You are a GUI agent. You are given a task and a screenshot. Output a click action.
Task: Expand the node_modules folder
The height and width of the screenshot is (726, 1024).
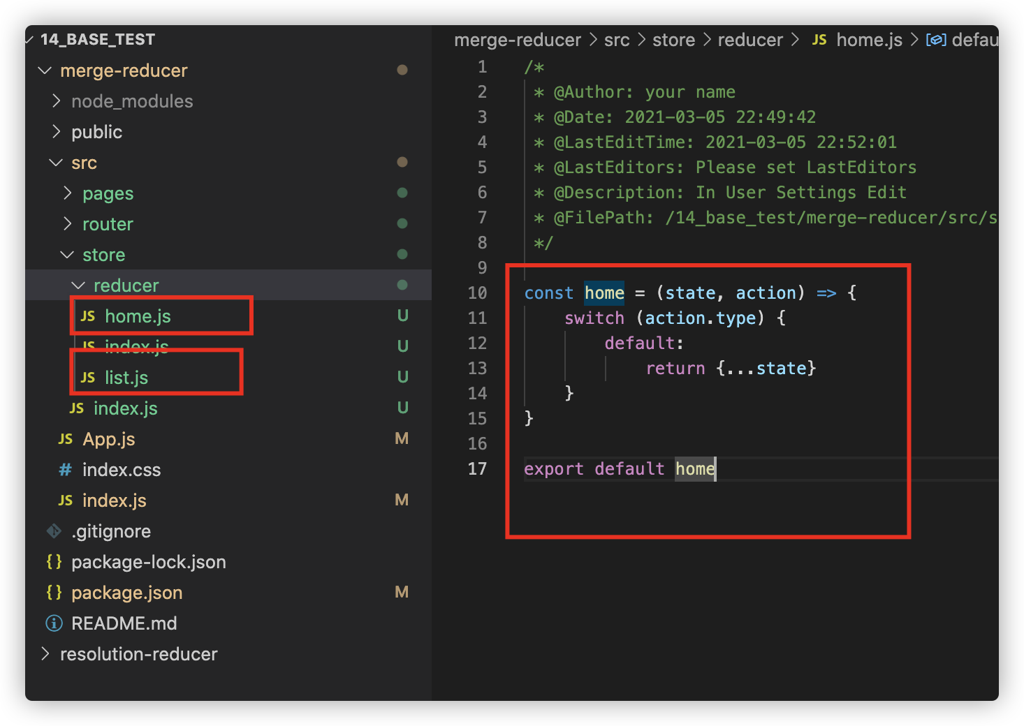(x=56, y=101)
